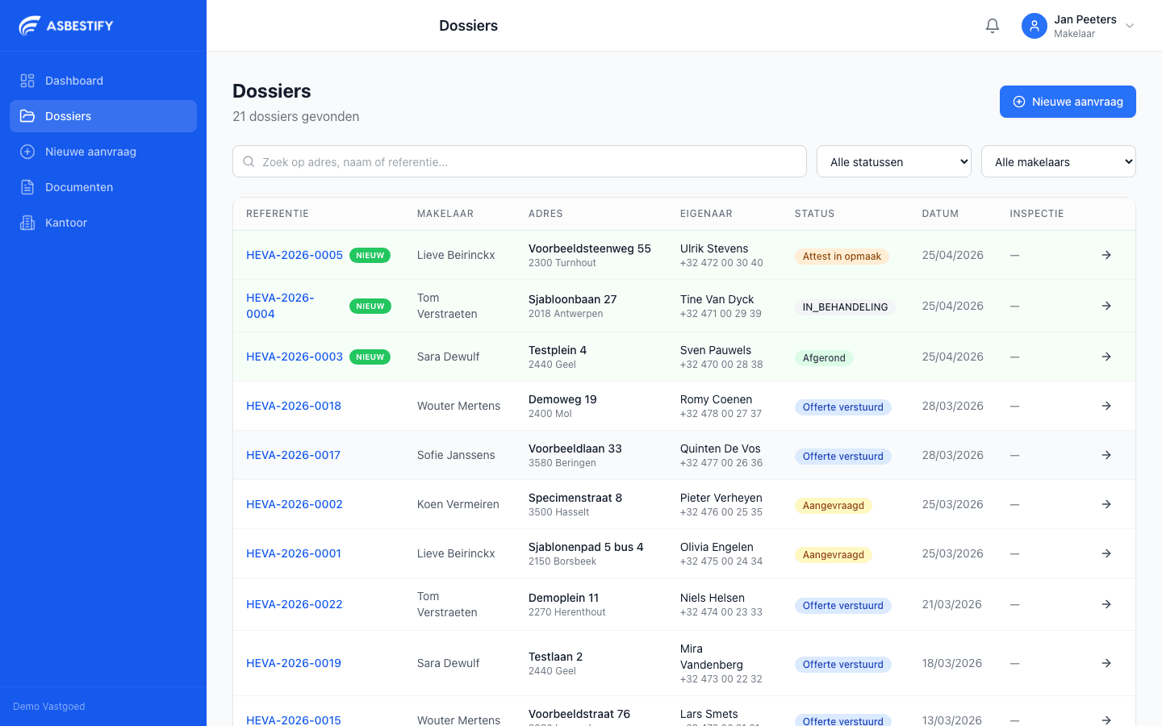Open notifications via the bell icon
The width and height of the screenshot is (1162, 726).
[x=992, y=25]
